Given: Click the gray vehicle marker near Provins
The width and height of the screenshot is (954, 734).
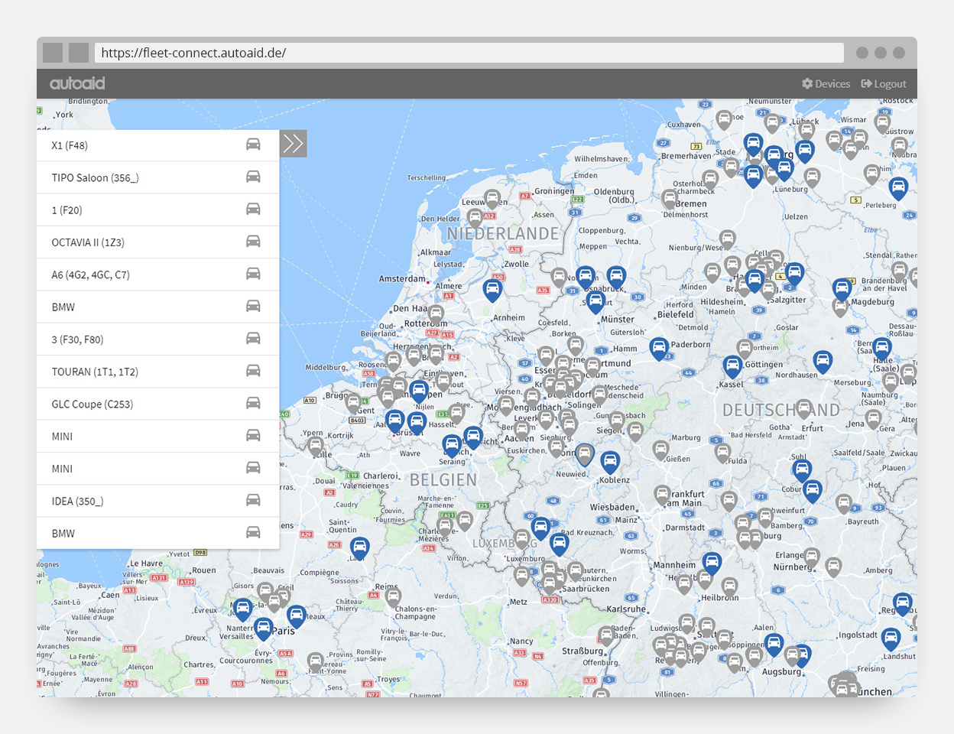Looking at the screenshot, I should pyautogui.click(x=315, y=662).
